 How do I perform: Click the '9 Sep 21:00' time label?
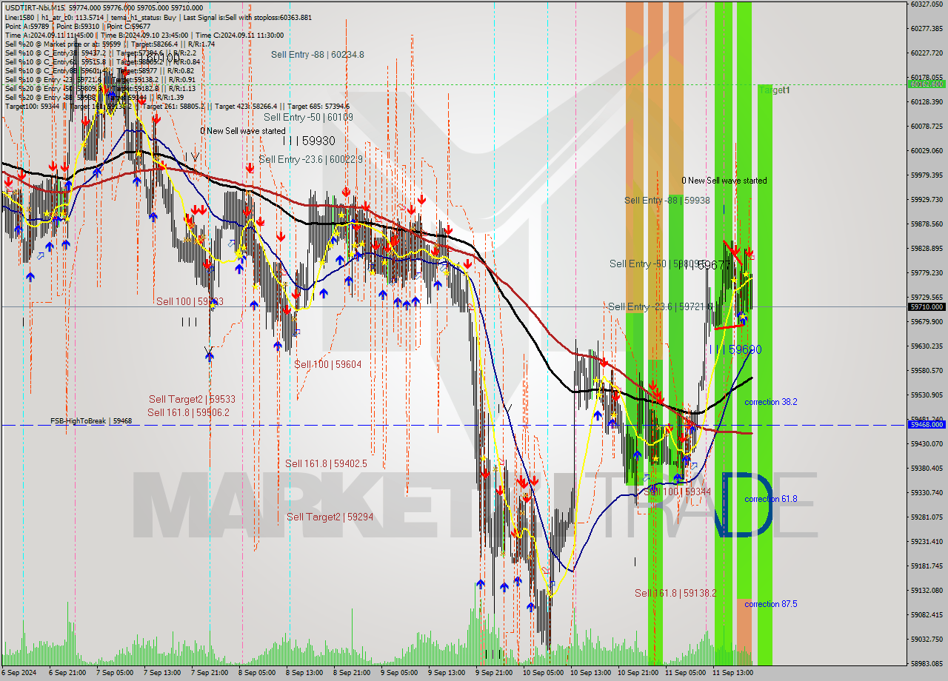click(493, 672)
